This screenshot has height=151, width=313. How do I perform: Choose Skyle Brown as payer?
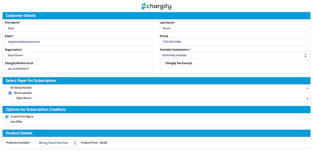(x=12, y=98)
